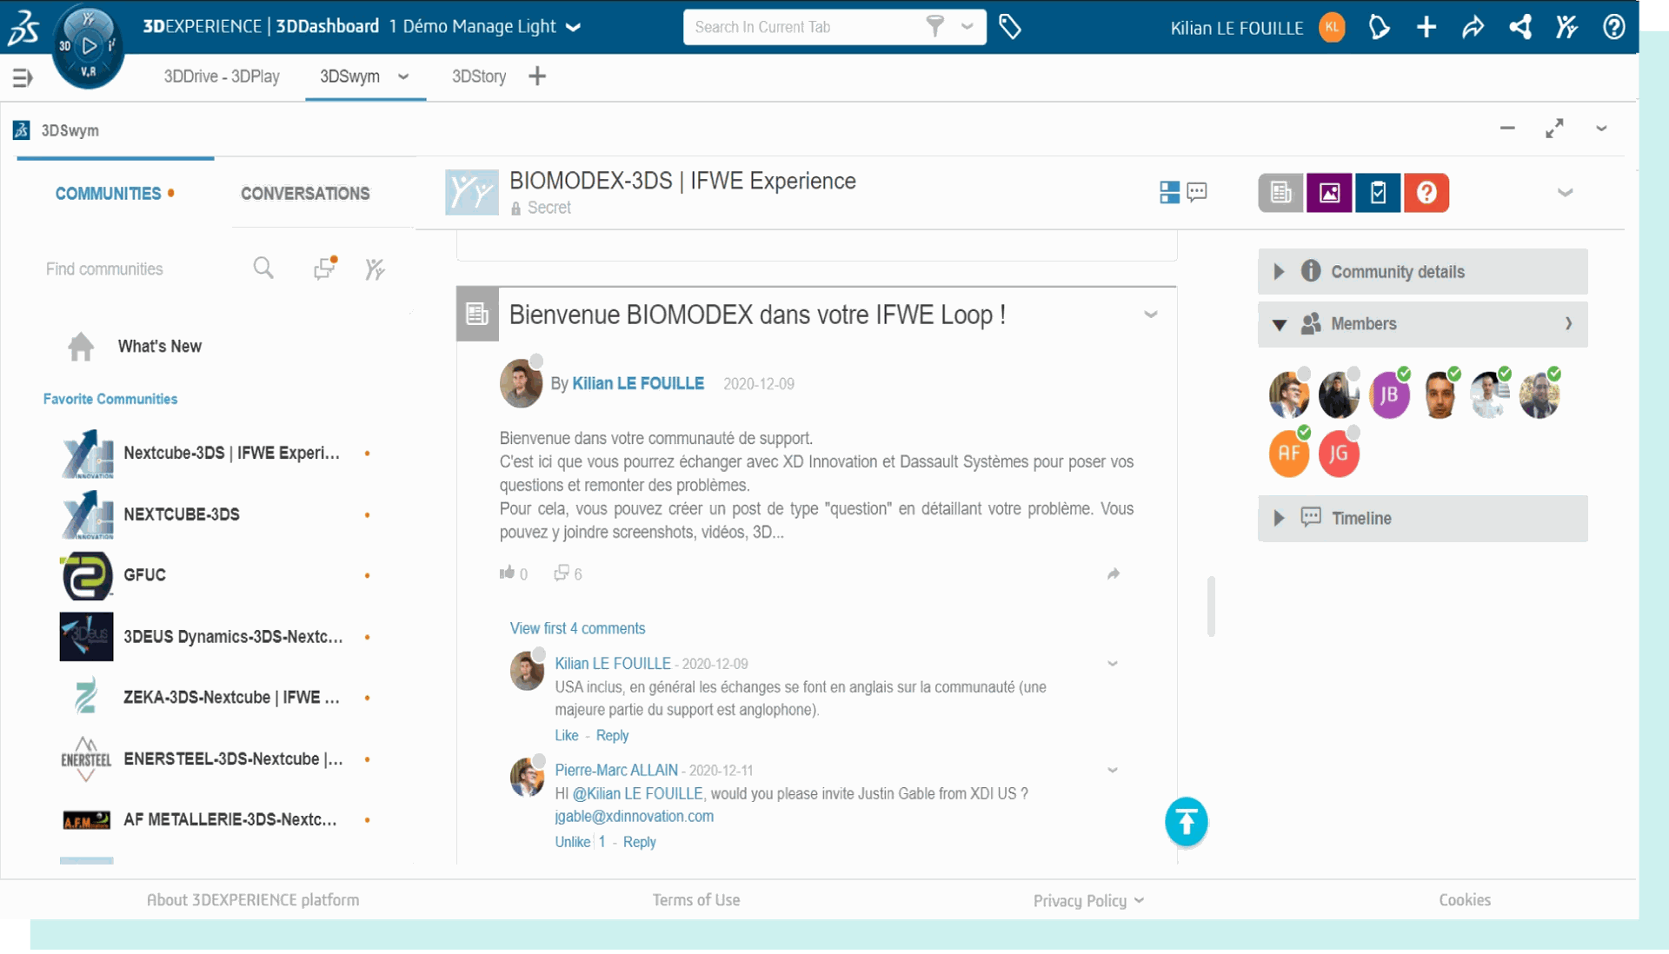1669x954 pixels.
Task: Click the checklist/task icon in right panel
Action: (x=1377, y=192)
